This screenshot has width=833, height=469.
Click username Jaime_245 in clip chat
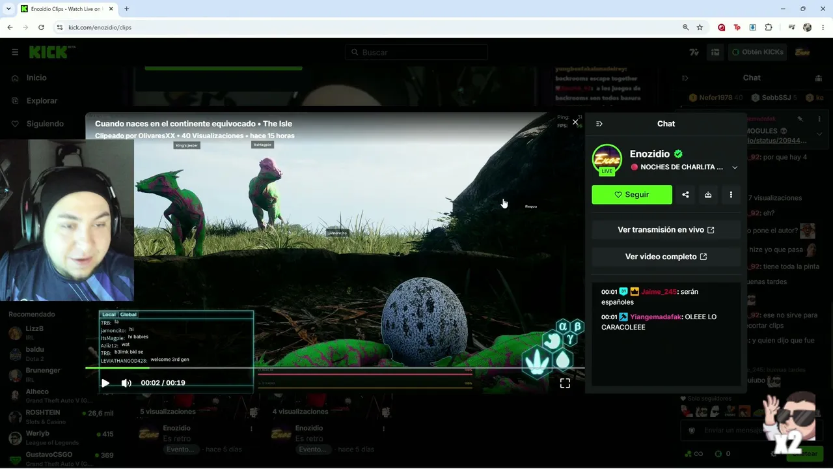pos(659,292)
